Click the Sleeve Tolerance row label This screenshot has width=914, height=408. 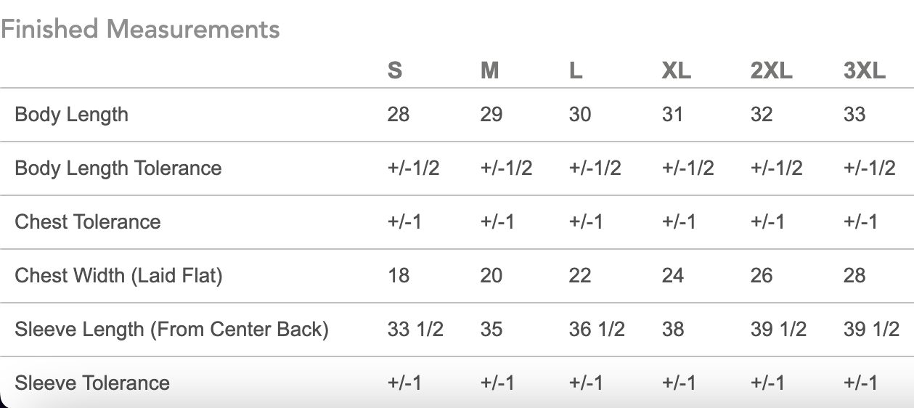(92, 383)
